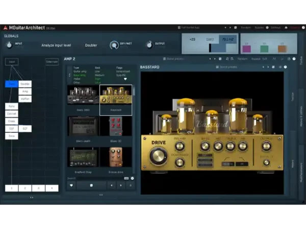Click next preset arrow in AMP 2 header

(x=215, y=59)
